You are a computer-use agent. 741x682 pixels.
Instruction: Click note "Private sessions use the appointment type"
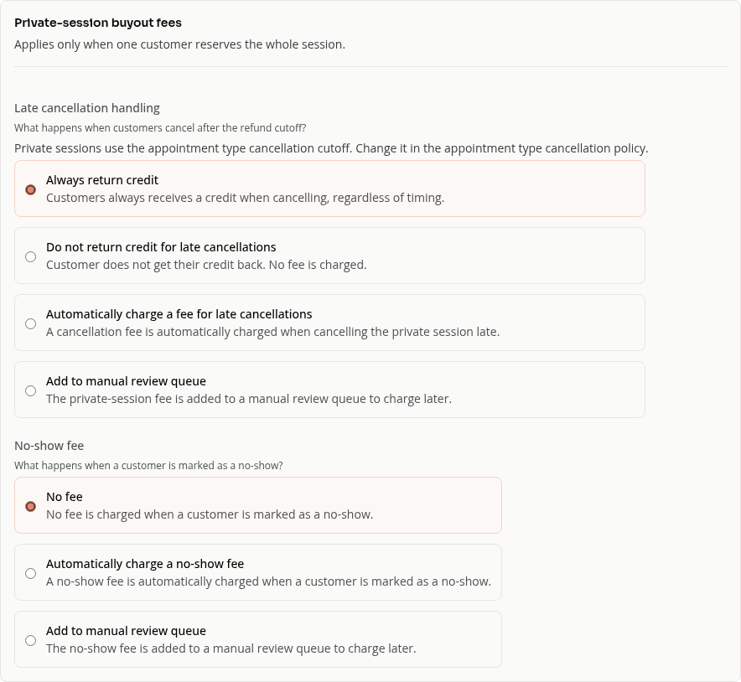331,148
